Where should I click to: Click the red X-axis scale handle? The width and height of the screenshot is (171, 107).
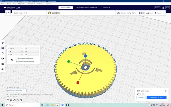(x=78, y=82)
